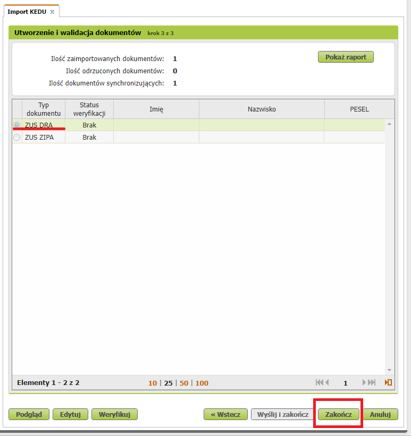The width and height of the screenshot is (411, 436).
Task: Click Wyślij i zakończ button
Action: click(x=283, y=414)
